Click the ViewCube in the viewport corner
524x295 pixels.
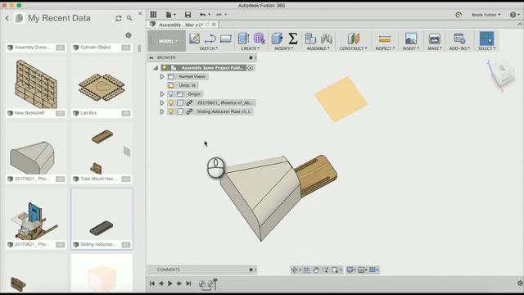point(502,74)
